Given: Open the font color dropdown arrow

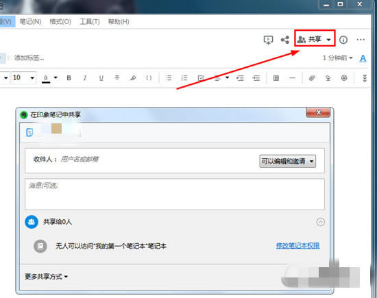Looking at the screenshot, I should (x=56, y=77).
